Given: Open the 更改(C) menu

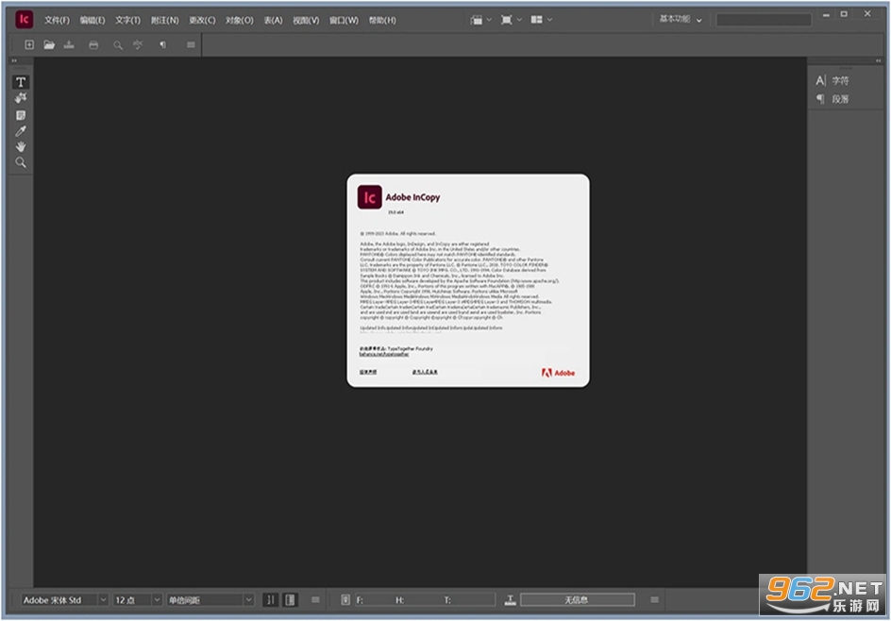Looking at the screenshot, I should [x=202, y=20].
